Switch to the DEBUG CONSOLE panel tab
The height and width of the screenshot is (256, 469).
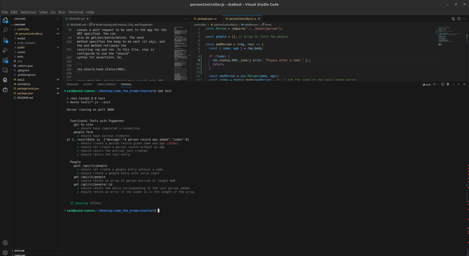[x=106, y=85]
